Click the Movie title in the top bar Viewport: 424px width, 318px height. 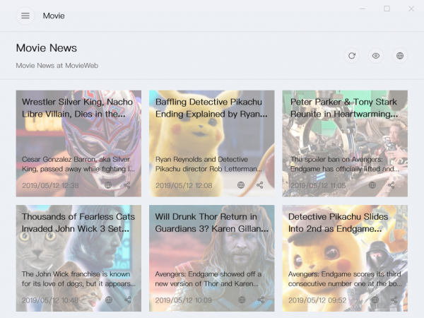[54, 16]
